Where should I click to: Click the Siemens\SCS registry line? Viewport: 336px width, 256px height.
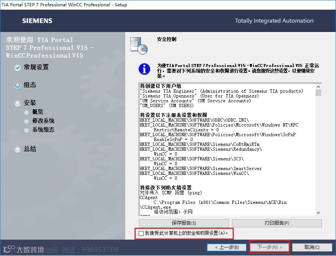click(191, 159)
